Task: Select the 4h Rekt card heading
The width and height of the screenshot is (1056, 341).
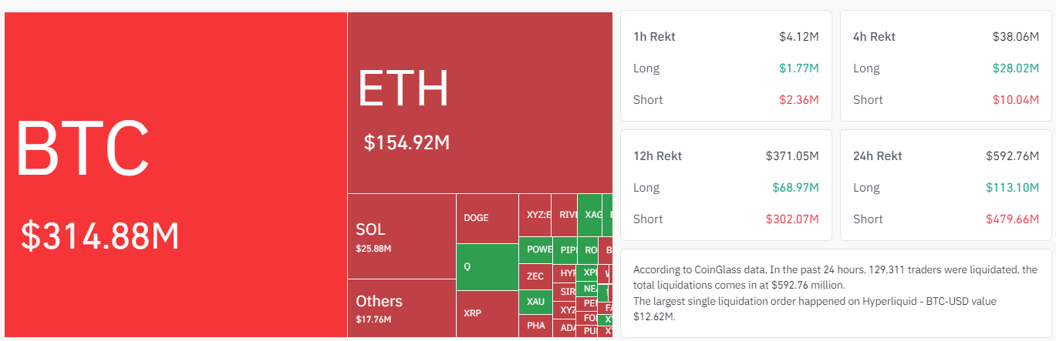Action: 874,36
